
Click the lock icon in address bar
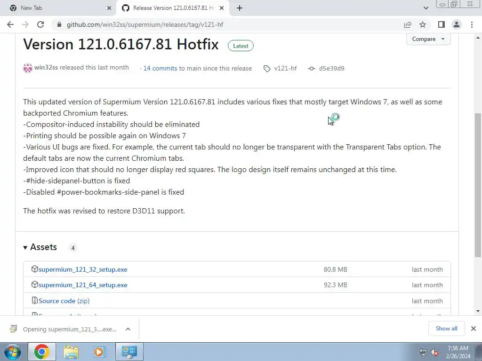(59, 24)
